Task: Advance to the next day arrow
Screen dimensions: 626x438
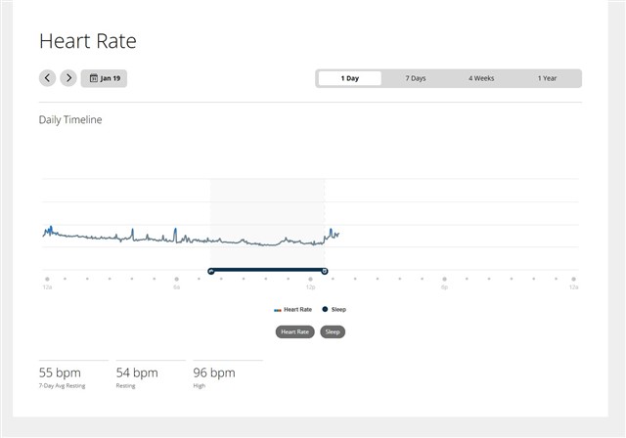Action: click(68, 78)
